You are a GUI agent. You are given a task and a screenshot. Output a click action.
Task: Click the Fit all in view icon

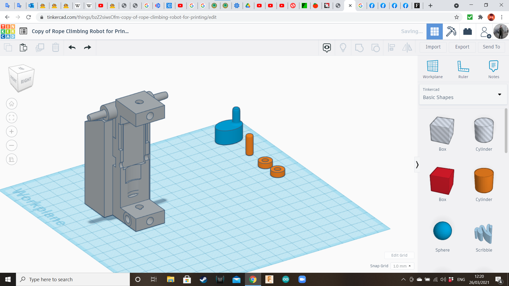click(x=12, y=118)
